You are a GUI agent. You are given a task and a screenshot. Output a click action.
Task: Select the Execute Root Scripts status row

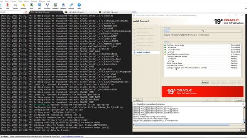(x=202, y=66)
